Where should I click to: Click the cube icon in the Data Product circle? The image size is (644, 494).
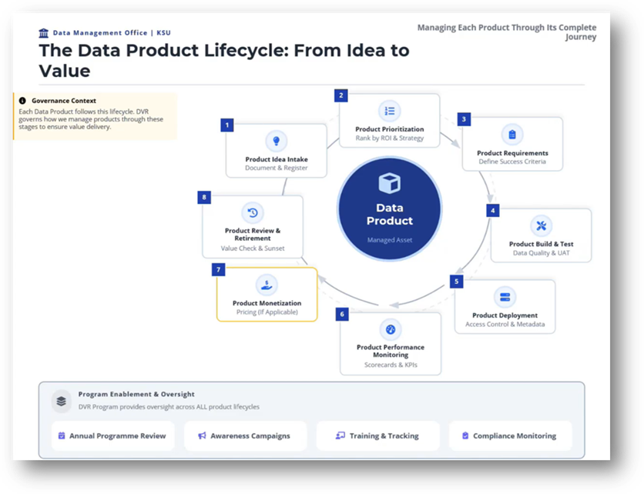pos(389,183)
